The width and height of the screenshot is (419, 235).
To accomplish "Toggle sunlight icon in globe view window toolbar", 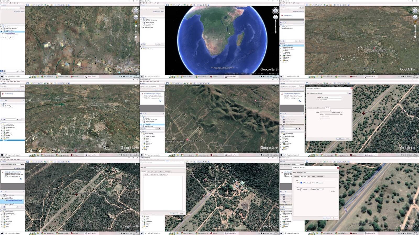I will 188,5.
